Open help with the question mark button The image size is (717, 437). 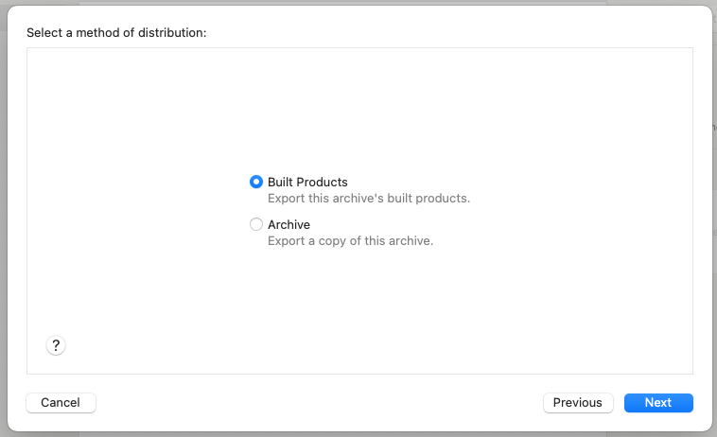[x=56, y=345]
